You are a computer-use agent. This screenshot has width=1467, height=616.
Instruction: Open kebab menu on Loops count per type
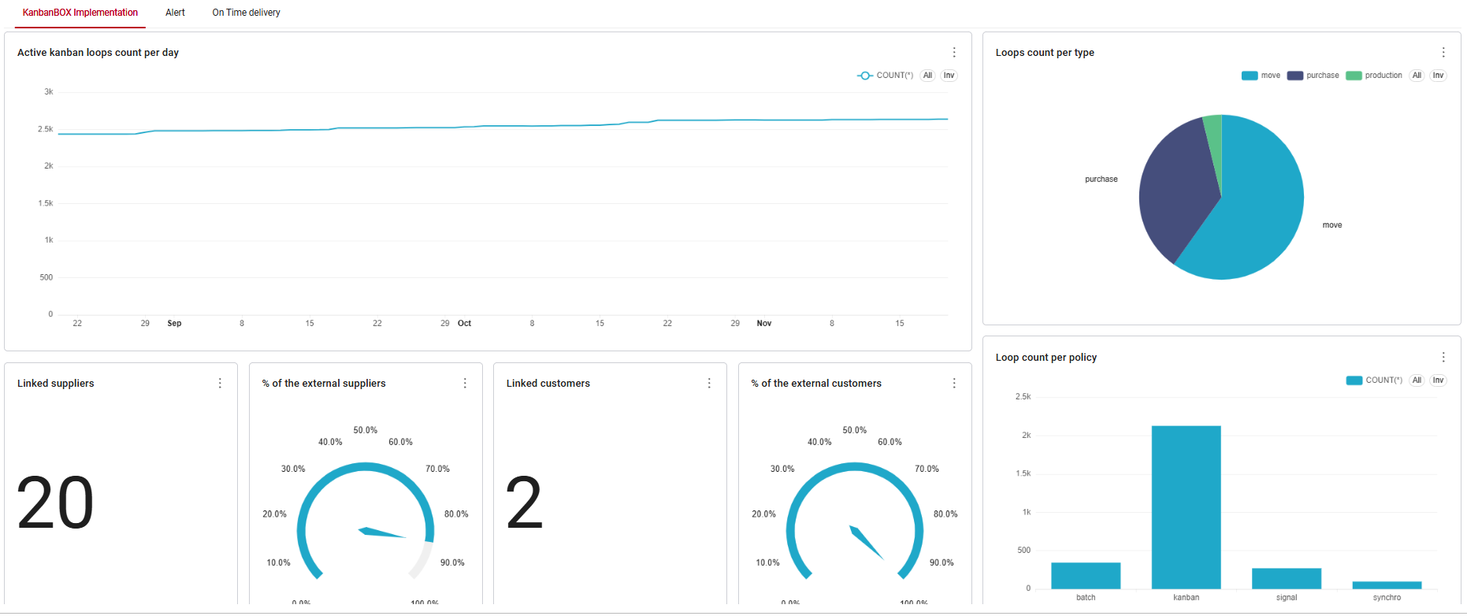click(1443, 52)
